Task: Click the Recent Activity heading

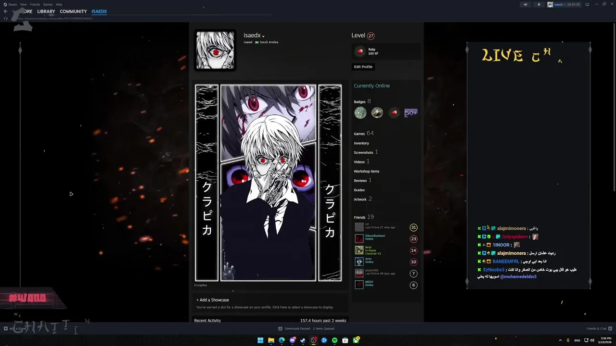Action: click(207, 321)
